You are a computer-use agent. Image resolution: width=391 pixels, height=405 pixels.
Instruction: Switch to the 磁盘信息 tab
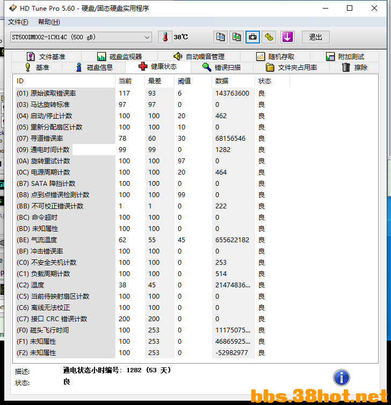click(94, 68)
